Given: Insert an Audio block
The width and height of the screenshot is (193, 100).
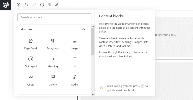Looking at the screenshot, I should click(x=74, y=80).
